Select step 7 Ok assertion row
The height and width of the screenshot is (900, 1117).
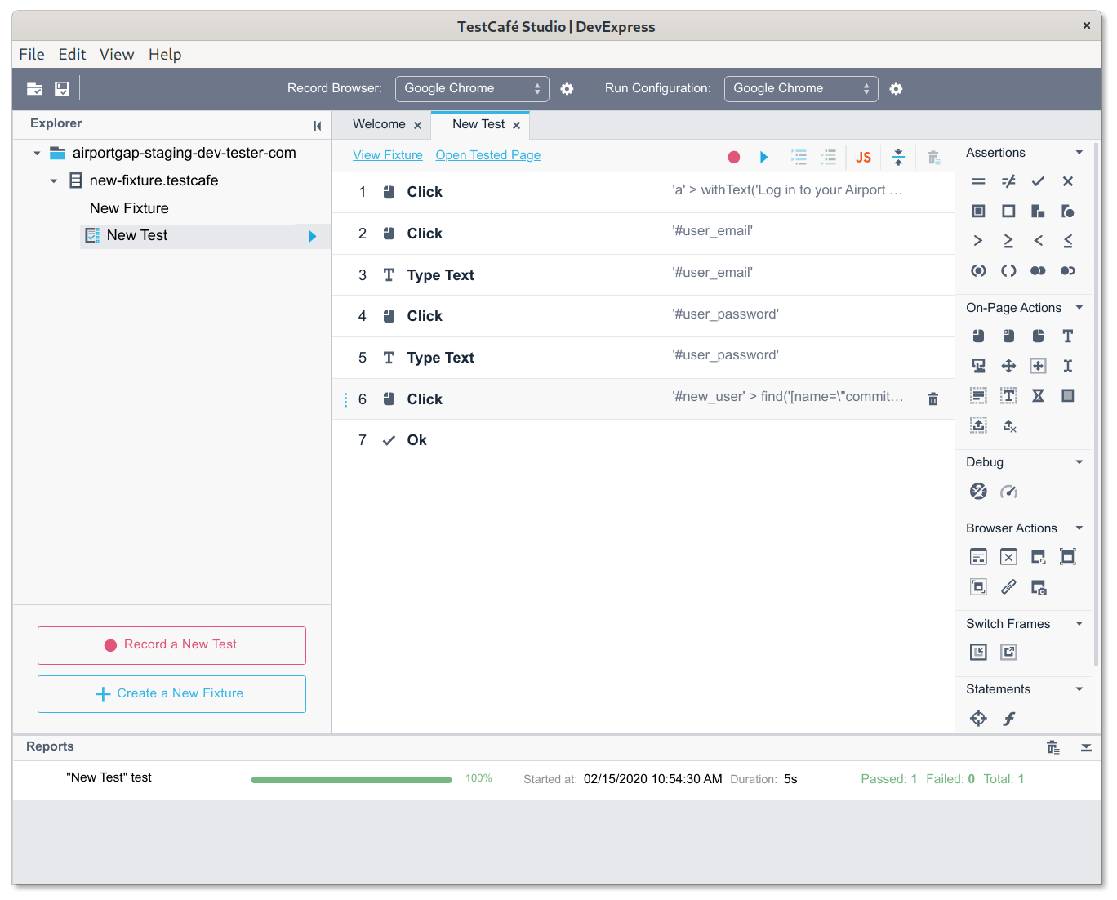pyautogui.click(x=643, y=440)
